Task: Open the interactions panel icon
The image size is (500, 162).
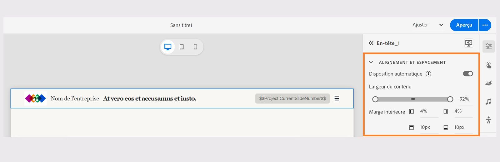Action: click(488, 65)
